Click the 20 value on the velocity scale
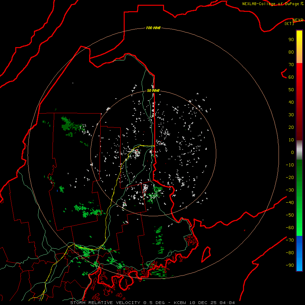This screenshot has height=305, width=305. [291, 127]
